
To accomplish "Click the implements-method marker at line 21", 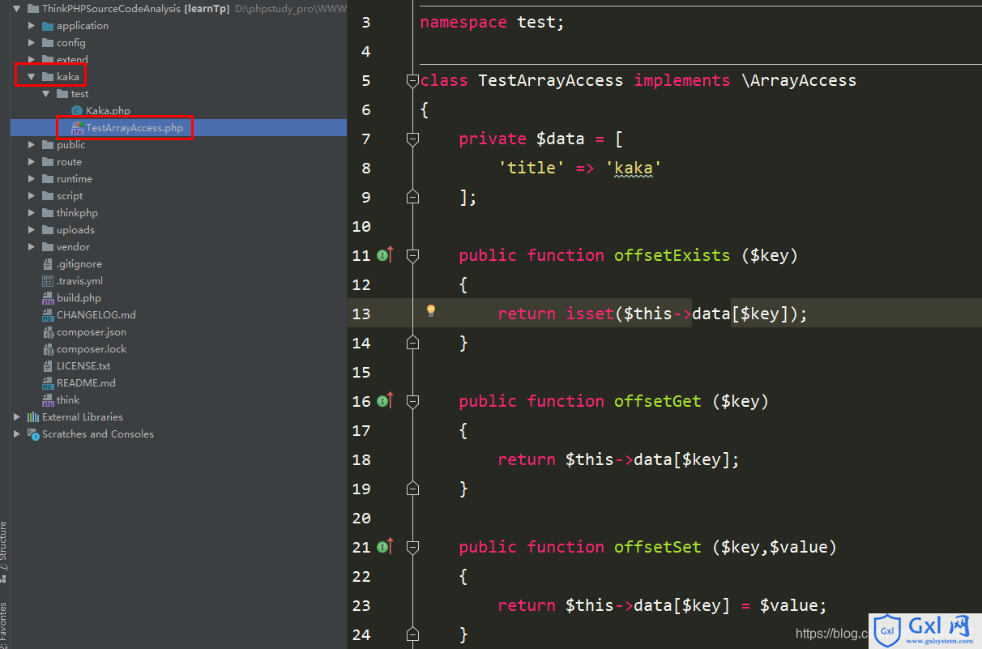I will [385, 547].
